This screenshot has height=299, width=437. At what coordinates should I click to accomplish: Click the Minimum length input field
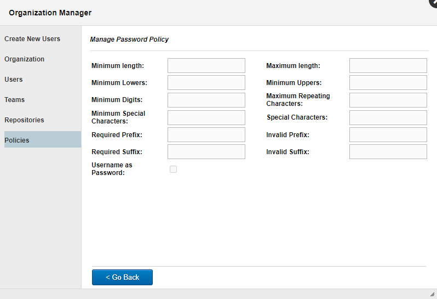tap(206, 66)
